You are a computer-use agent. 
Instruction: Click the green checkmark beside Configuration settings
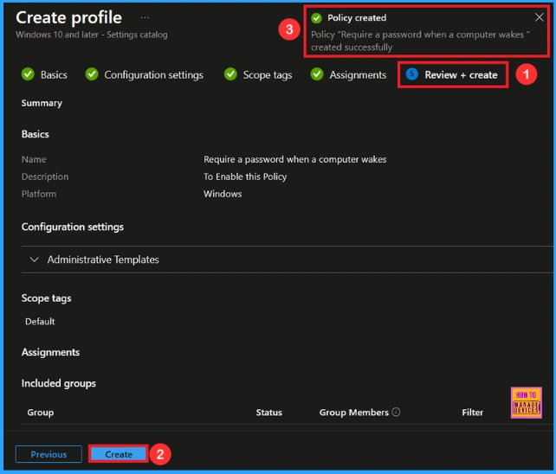[x=92, y=74]
